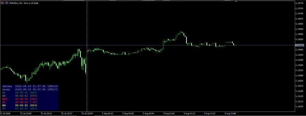Select the red M15 countdown row
The width and height of the screenshot is (306, 116).
pos(19,99)
